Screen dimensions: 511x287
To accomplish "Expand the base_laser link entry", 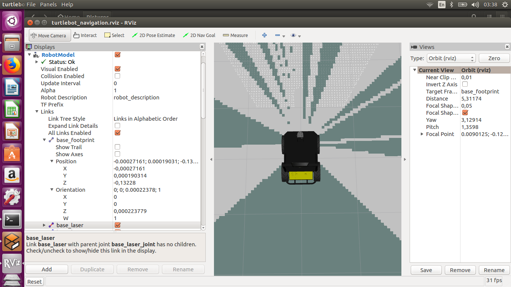I will pos(44,225).
